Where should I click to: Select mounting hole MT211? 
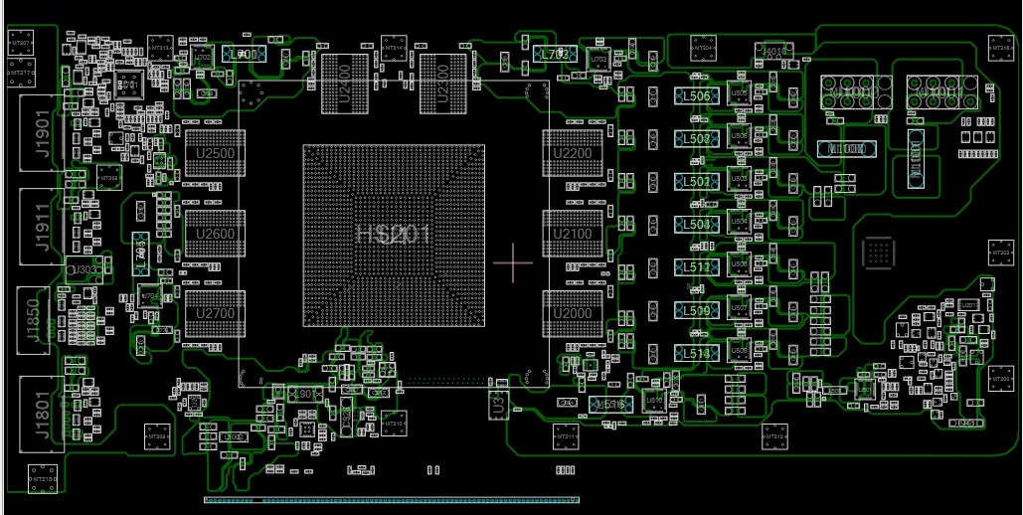pos(566,436)
